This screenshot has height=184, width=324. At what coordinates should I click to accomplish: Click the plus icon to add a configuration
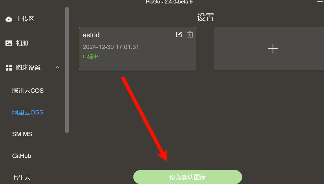click(273, 49)
